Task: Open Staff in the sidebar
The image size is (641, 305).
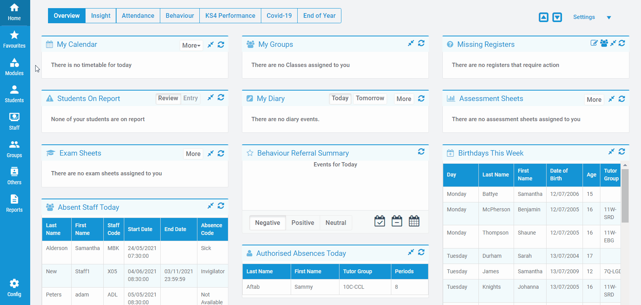Action: 14,122
